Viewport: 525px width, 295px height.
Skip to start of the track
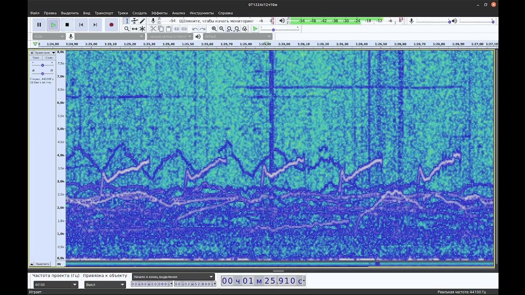point(81,25)
